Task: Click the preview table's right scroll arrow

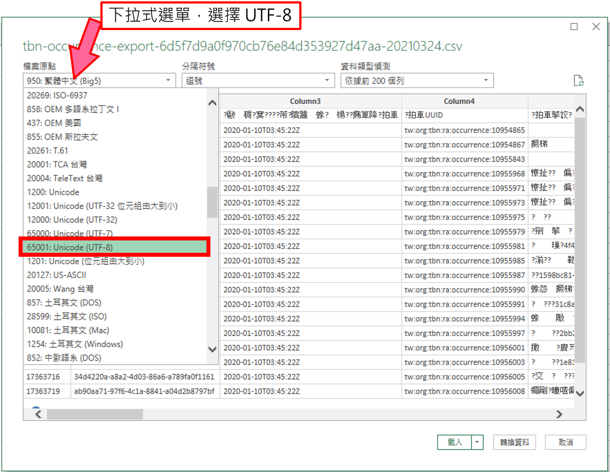Action: (x=559, y=414)
